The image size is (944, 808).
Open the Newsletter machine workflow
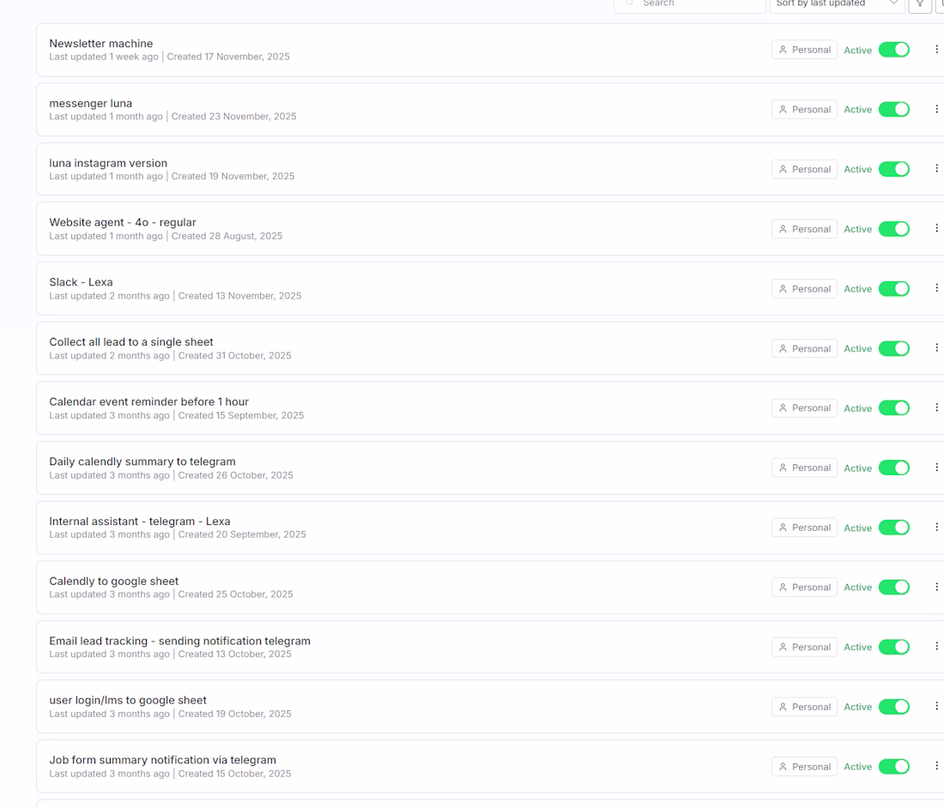point(101,44)
